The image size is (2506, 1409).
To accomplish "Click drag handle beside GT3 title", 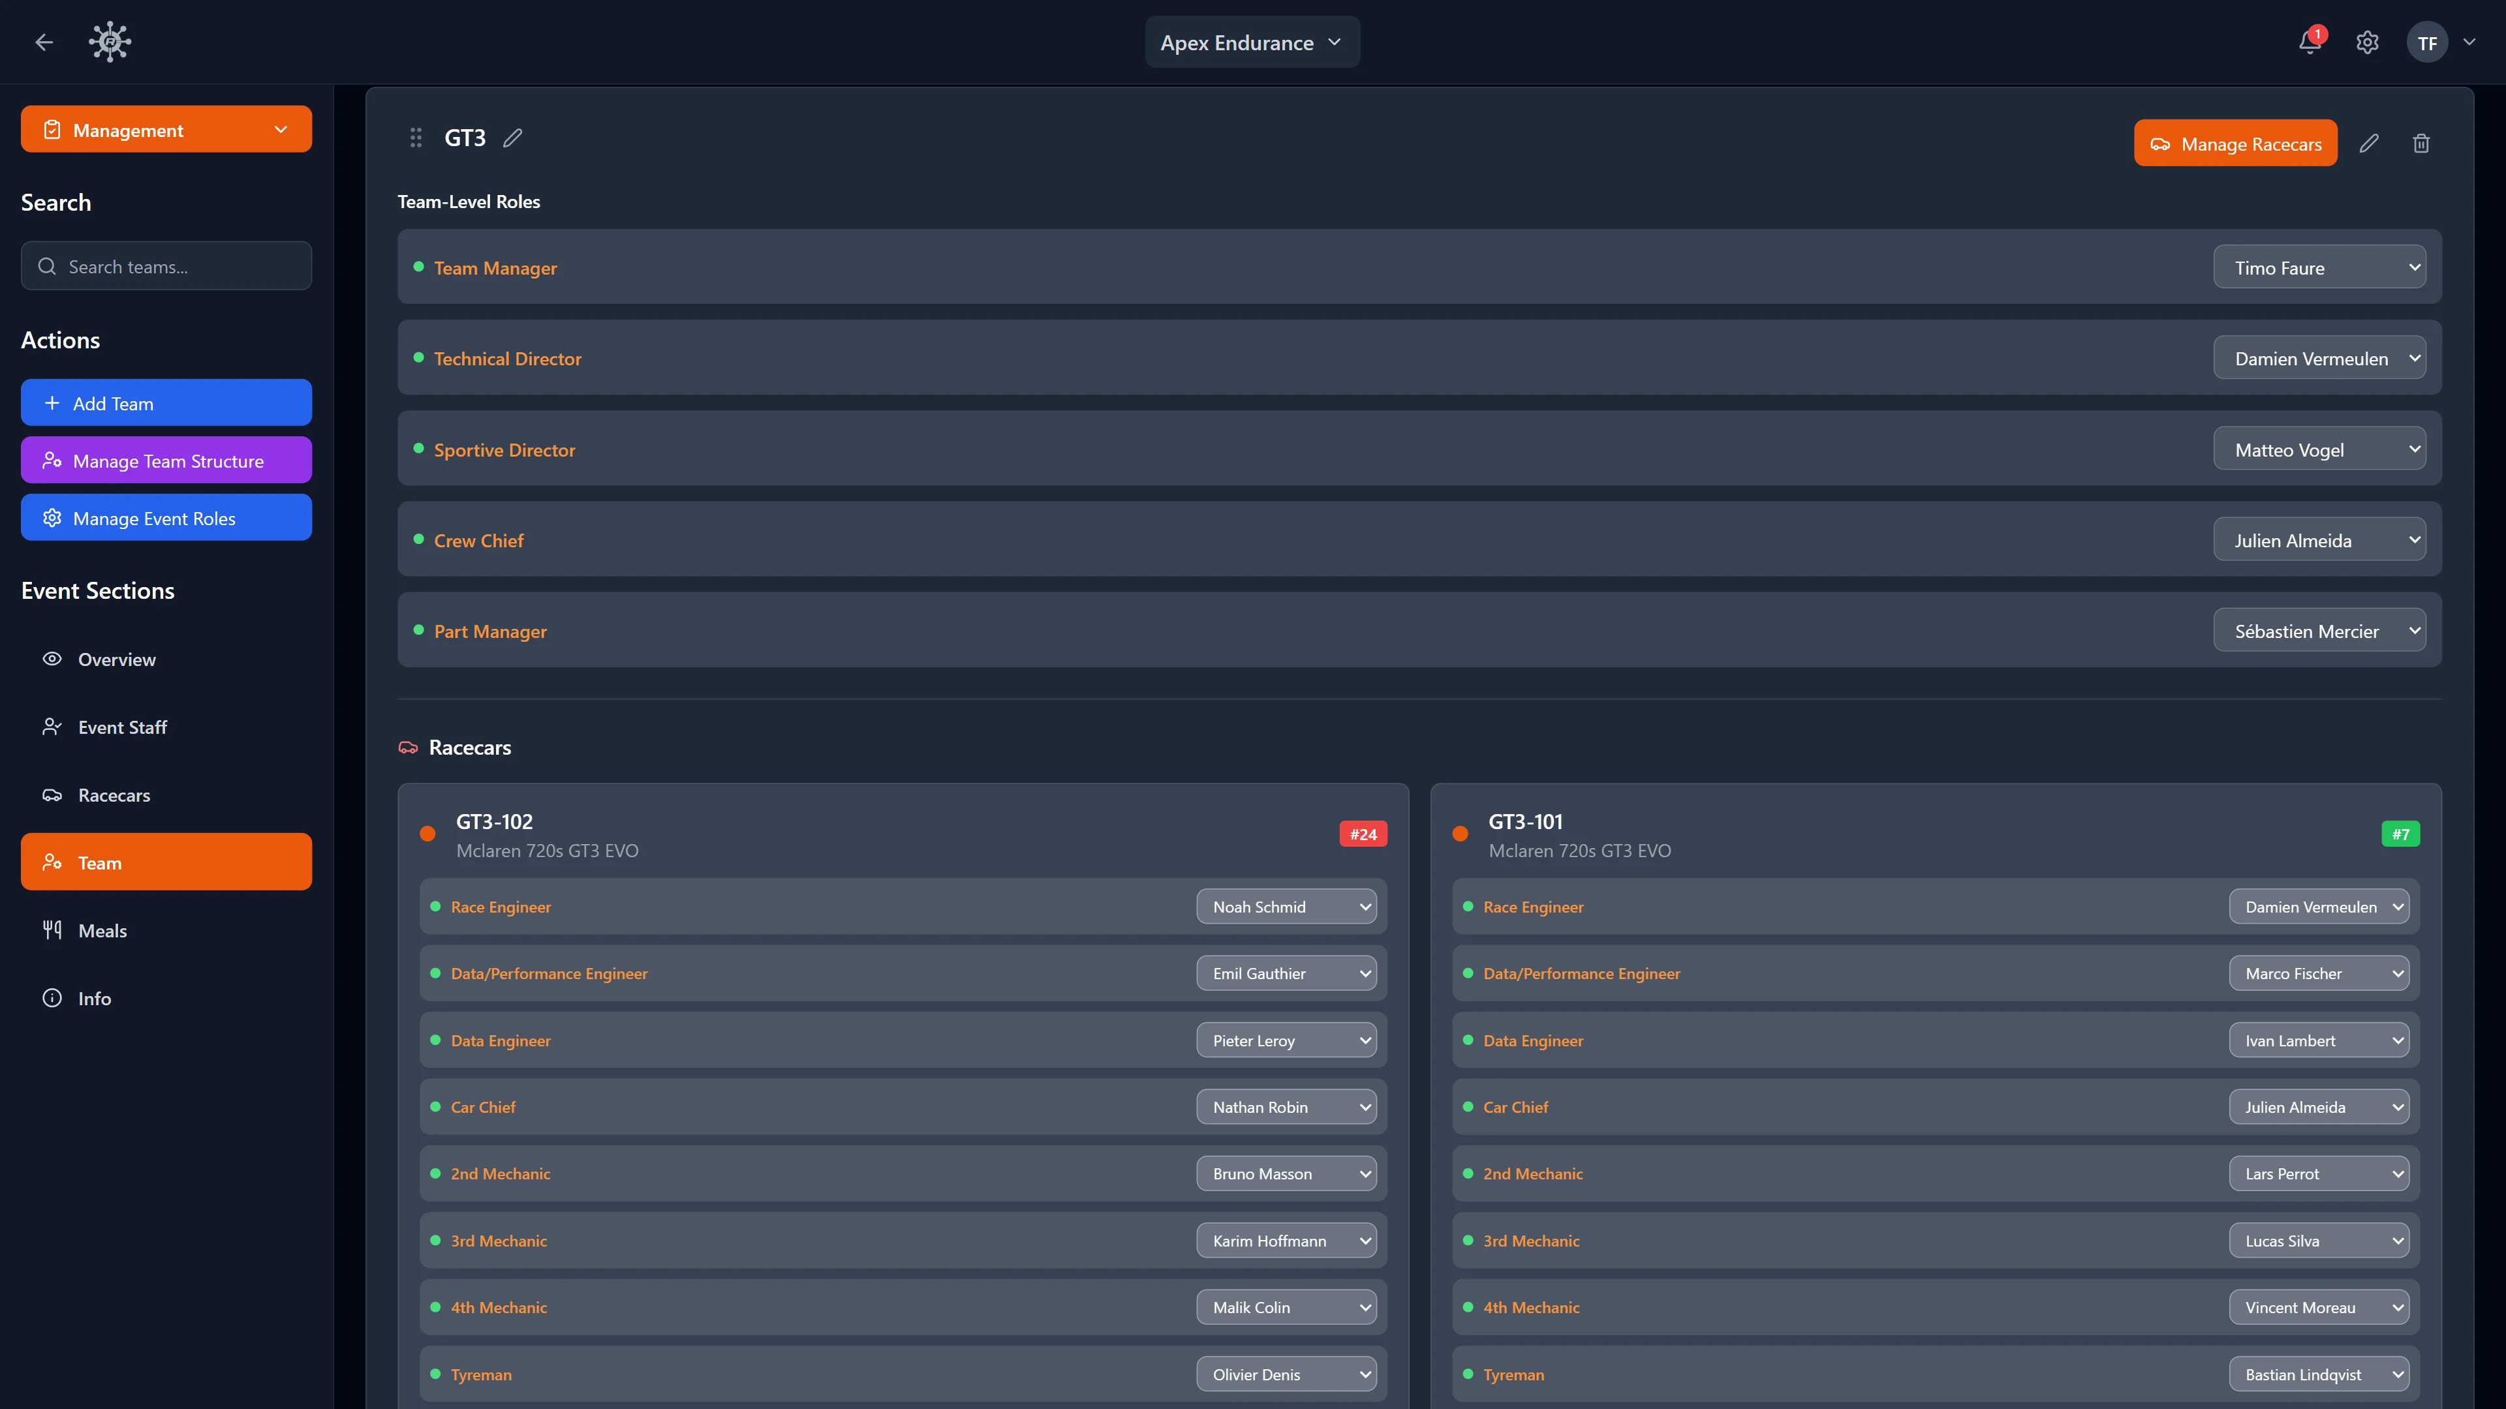I will pyautogui.click(x=416, y=138).
